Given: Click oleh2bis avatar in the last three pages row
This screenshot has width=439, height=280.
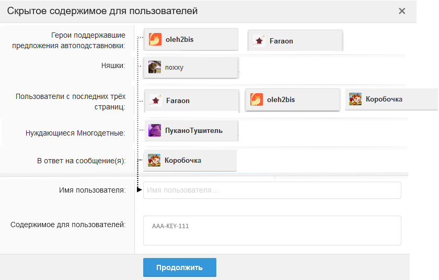Looking at the screenshot, I should 257,99.
